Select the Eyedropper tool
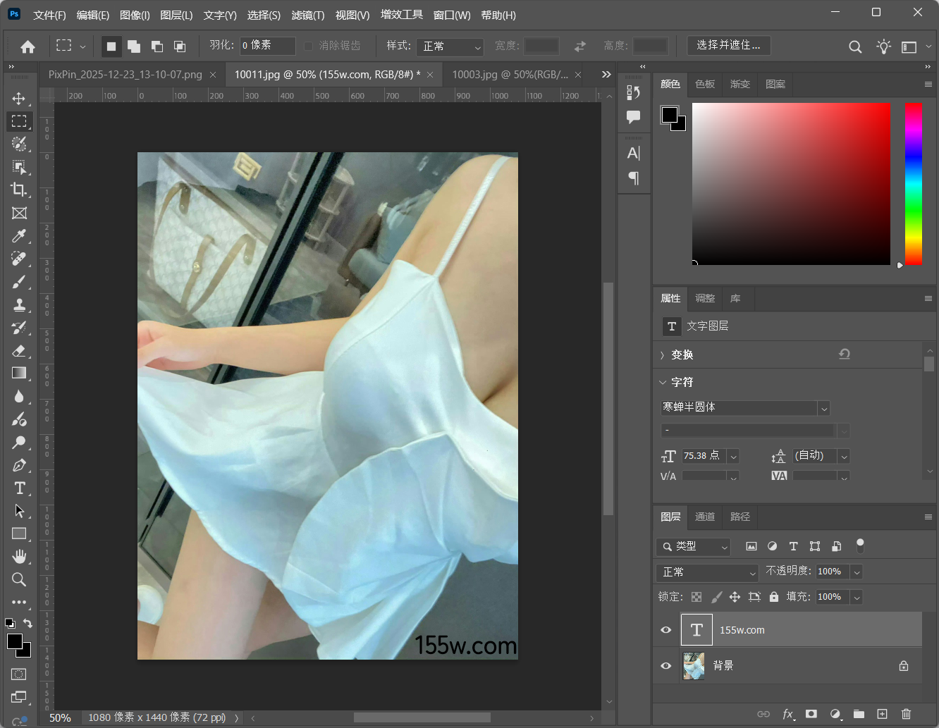 [19, 236]
